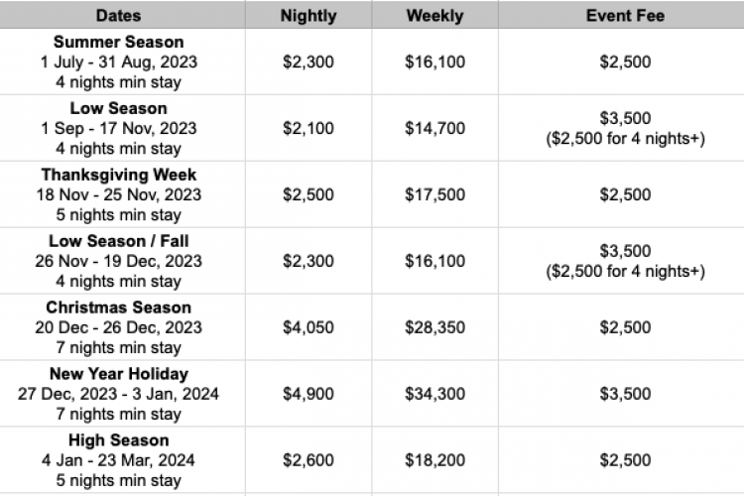
Task: Click the $4,900 nightly rate cell
Action: click(x=309, y=394)
